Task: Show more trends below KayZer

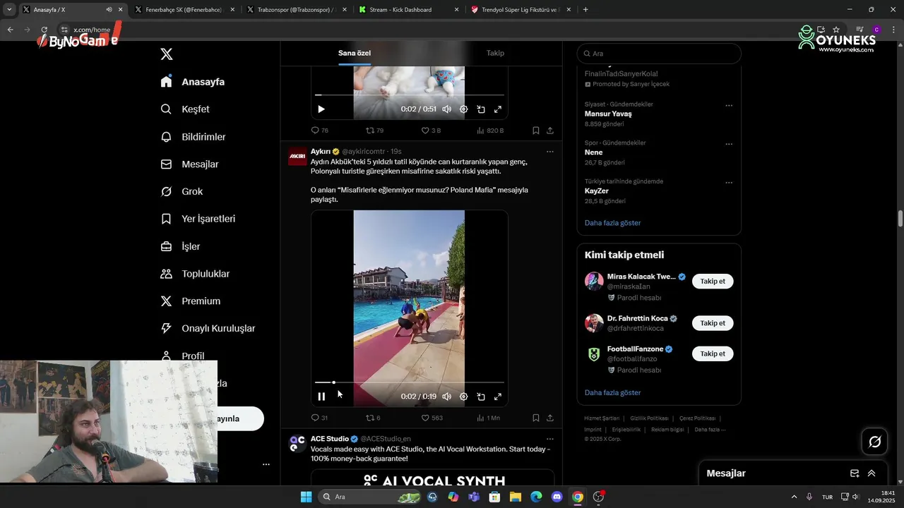Action: (x=612, y=223)
